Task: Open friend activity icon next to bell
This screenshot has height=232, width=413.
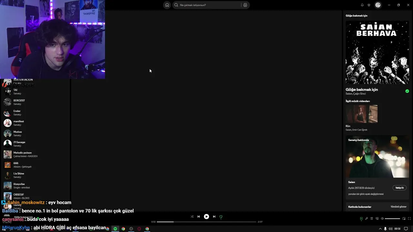Action: (x=369, y=5)
